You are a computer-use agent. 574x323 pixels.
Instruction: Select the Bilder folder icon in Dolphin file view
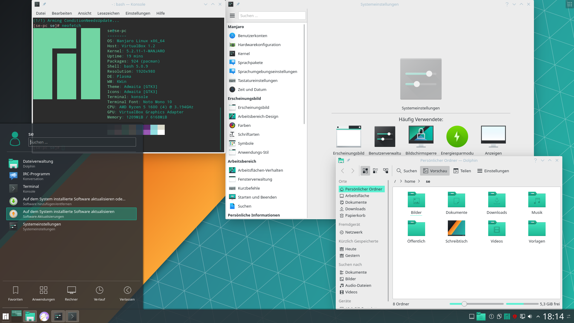pyautogui.click(x=416, y=199)
